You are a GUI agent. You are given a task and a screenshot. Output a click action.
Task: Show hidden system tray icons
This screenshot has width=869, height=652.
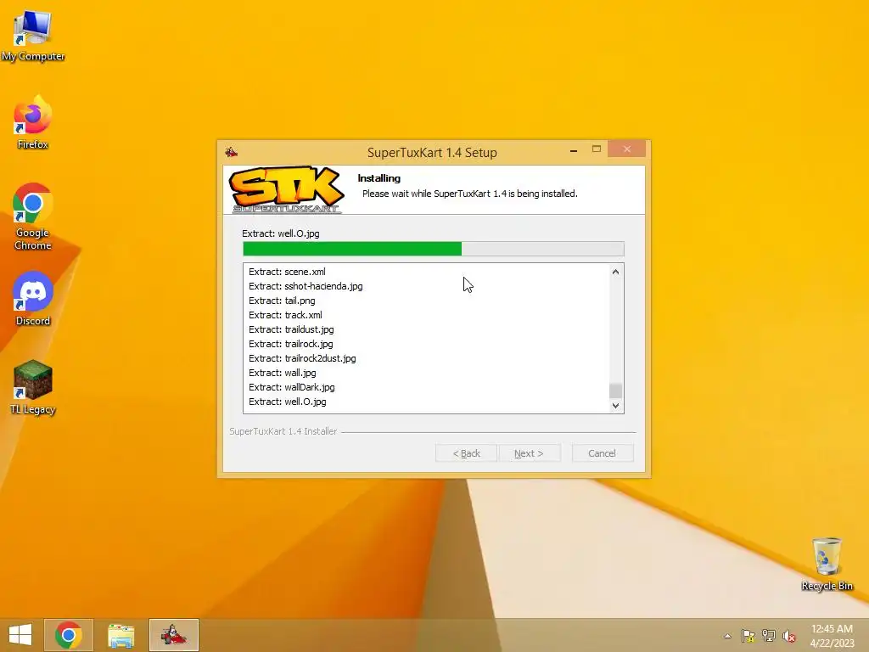tap(727, 636)
